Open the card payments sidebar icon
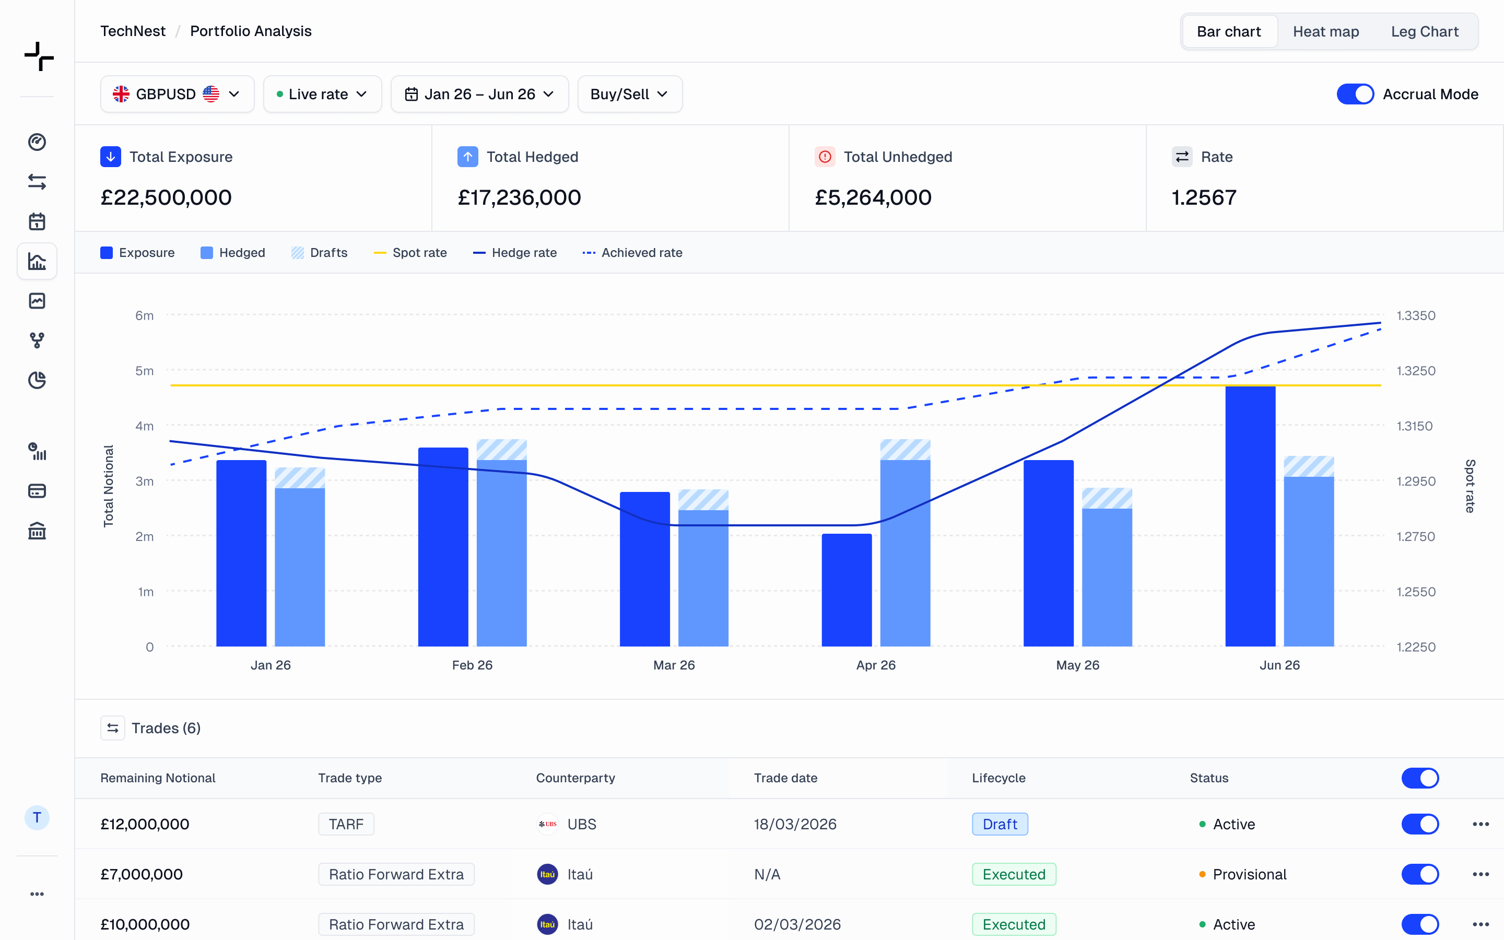Viewport: 1504px width, 940px height. 37,491
